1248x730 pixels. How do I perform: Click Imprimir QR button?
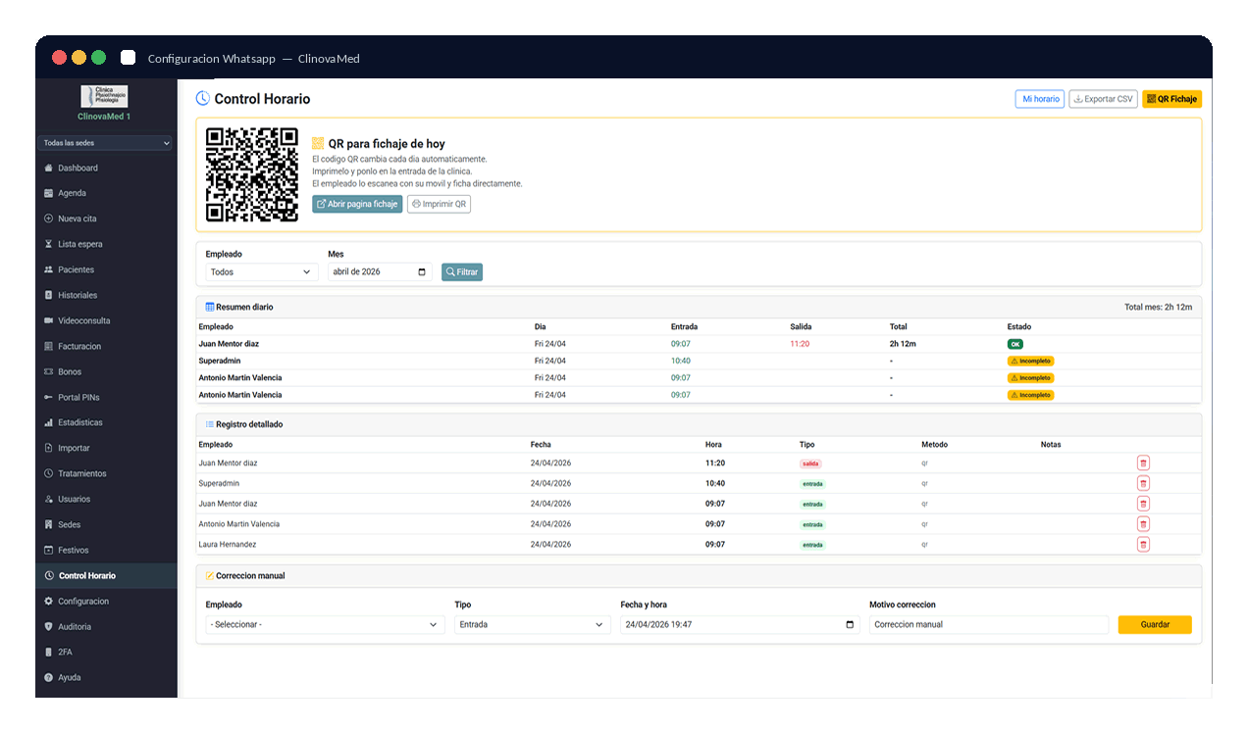[439, 204]
